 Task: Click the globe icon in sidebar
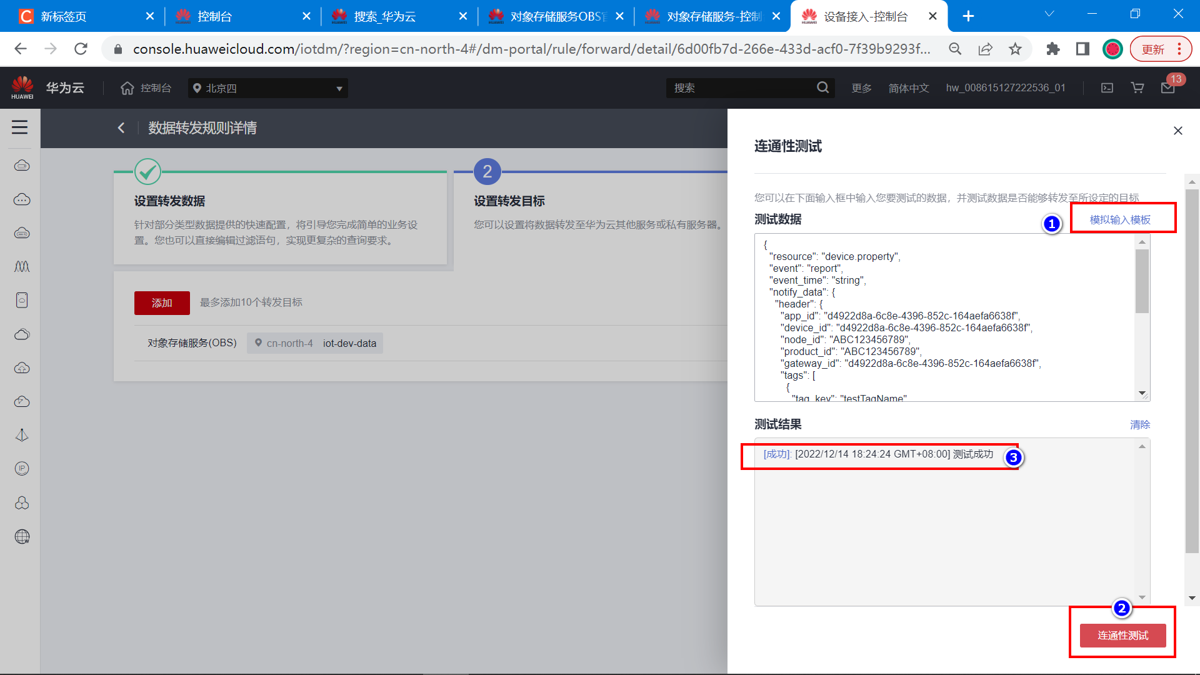point(22,536)
